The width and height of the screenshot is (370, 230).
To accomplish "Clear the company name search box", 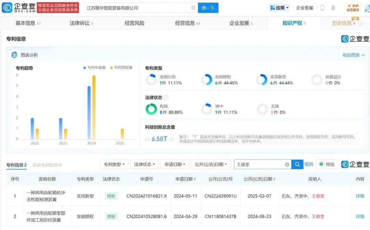I will (193, 8).
